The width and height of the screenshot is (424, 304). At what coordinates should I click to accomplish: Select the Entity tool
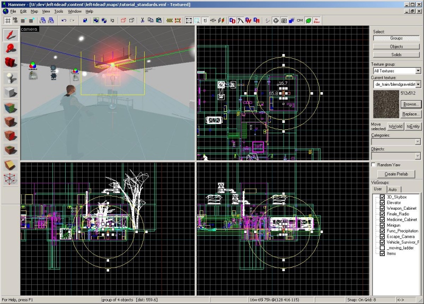tap(11, 78)
